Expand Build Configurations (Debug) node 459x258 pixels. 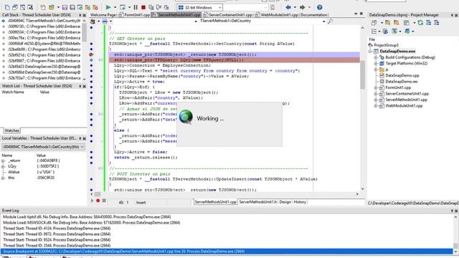pos(376,57)
